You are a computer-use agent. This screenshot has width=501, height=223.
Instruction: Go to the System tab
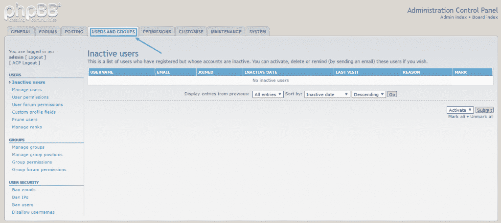click(x=257, y=32)
